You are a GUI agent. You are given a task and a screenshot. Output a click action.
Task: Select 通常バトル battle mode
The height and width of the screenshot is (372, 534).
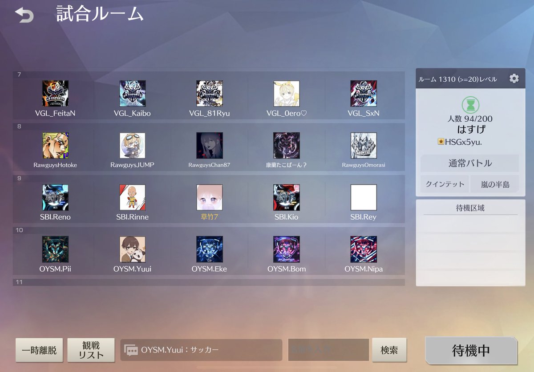click(x=470, y=163)
